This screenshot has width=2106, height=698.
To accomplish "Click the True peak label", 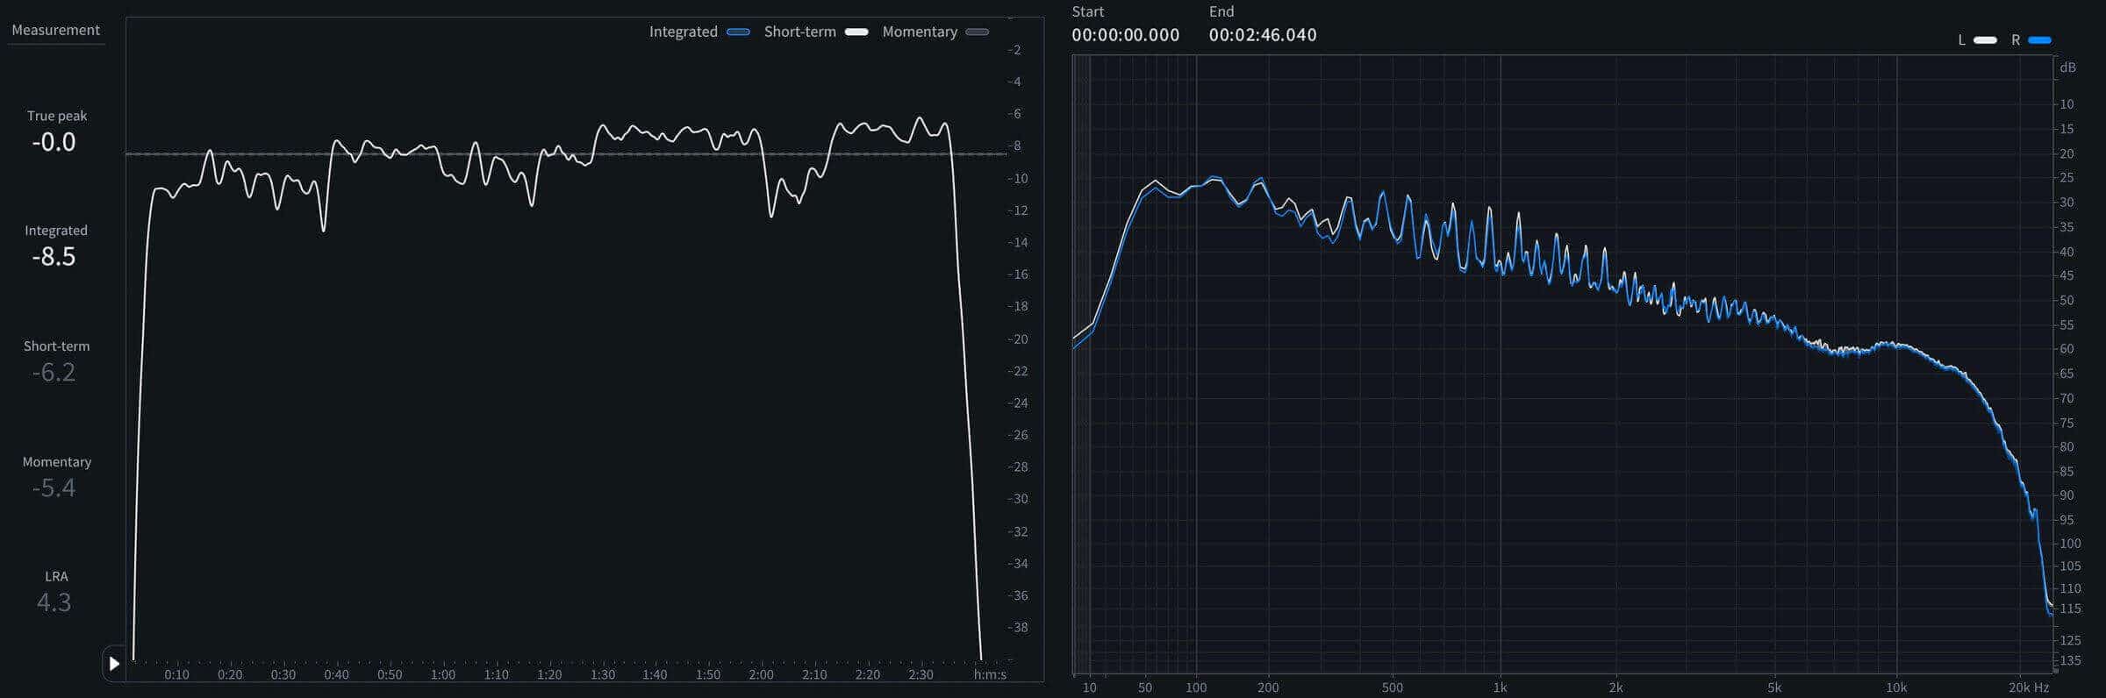I will tap(57, 116).
